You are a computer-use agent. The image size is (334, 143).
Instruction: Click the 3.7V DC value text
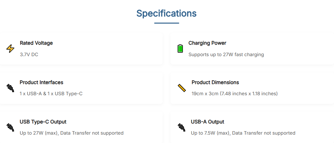[29, 55]
